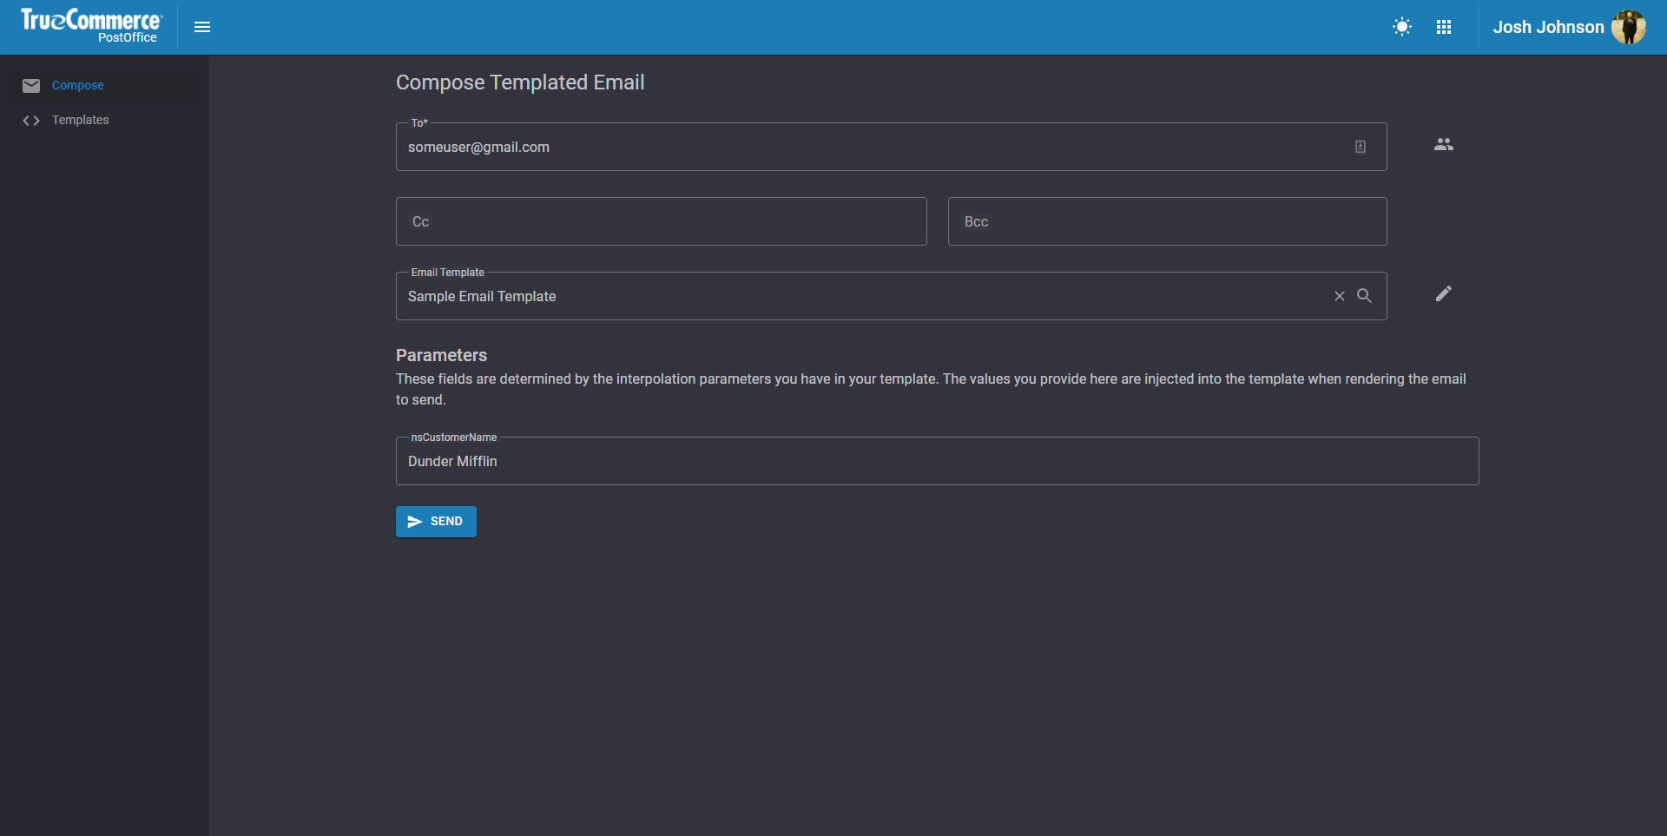Click the Templates code brackets icon
Screen dimensions: 1667x836
[x=31, y=120]
